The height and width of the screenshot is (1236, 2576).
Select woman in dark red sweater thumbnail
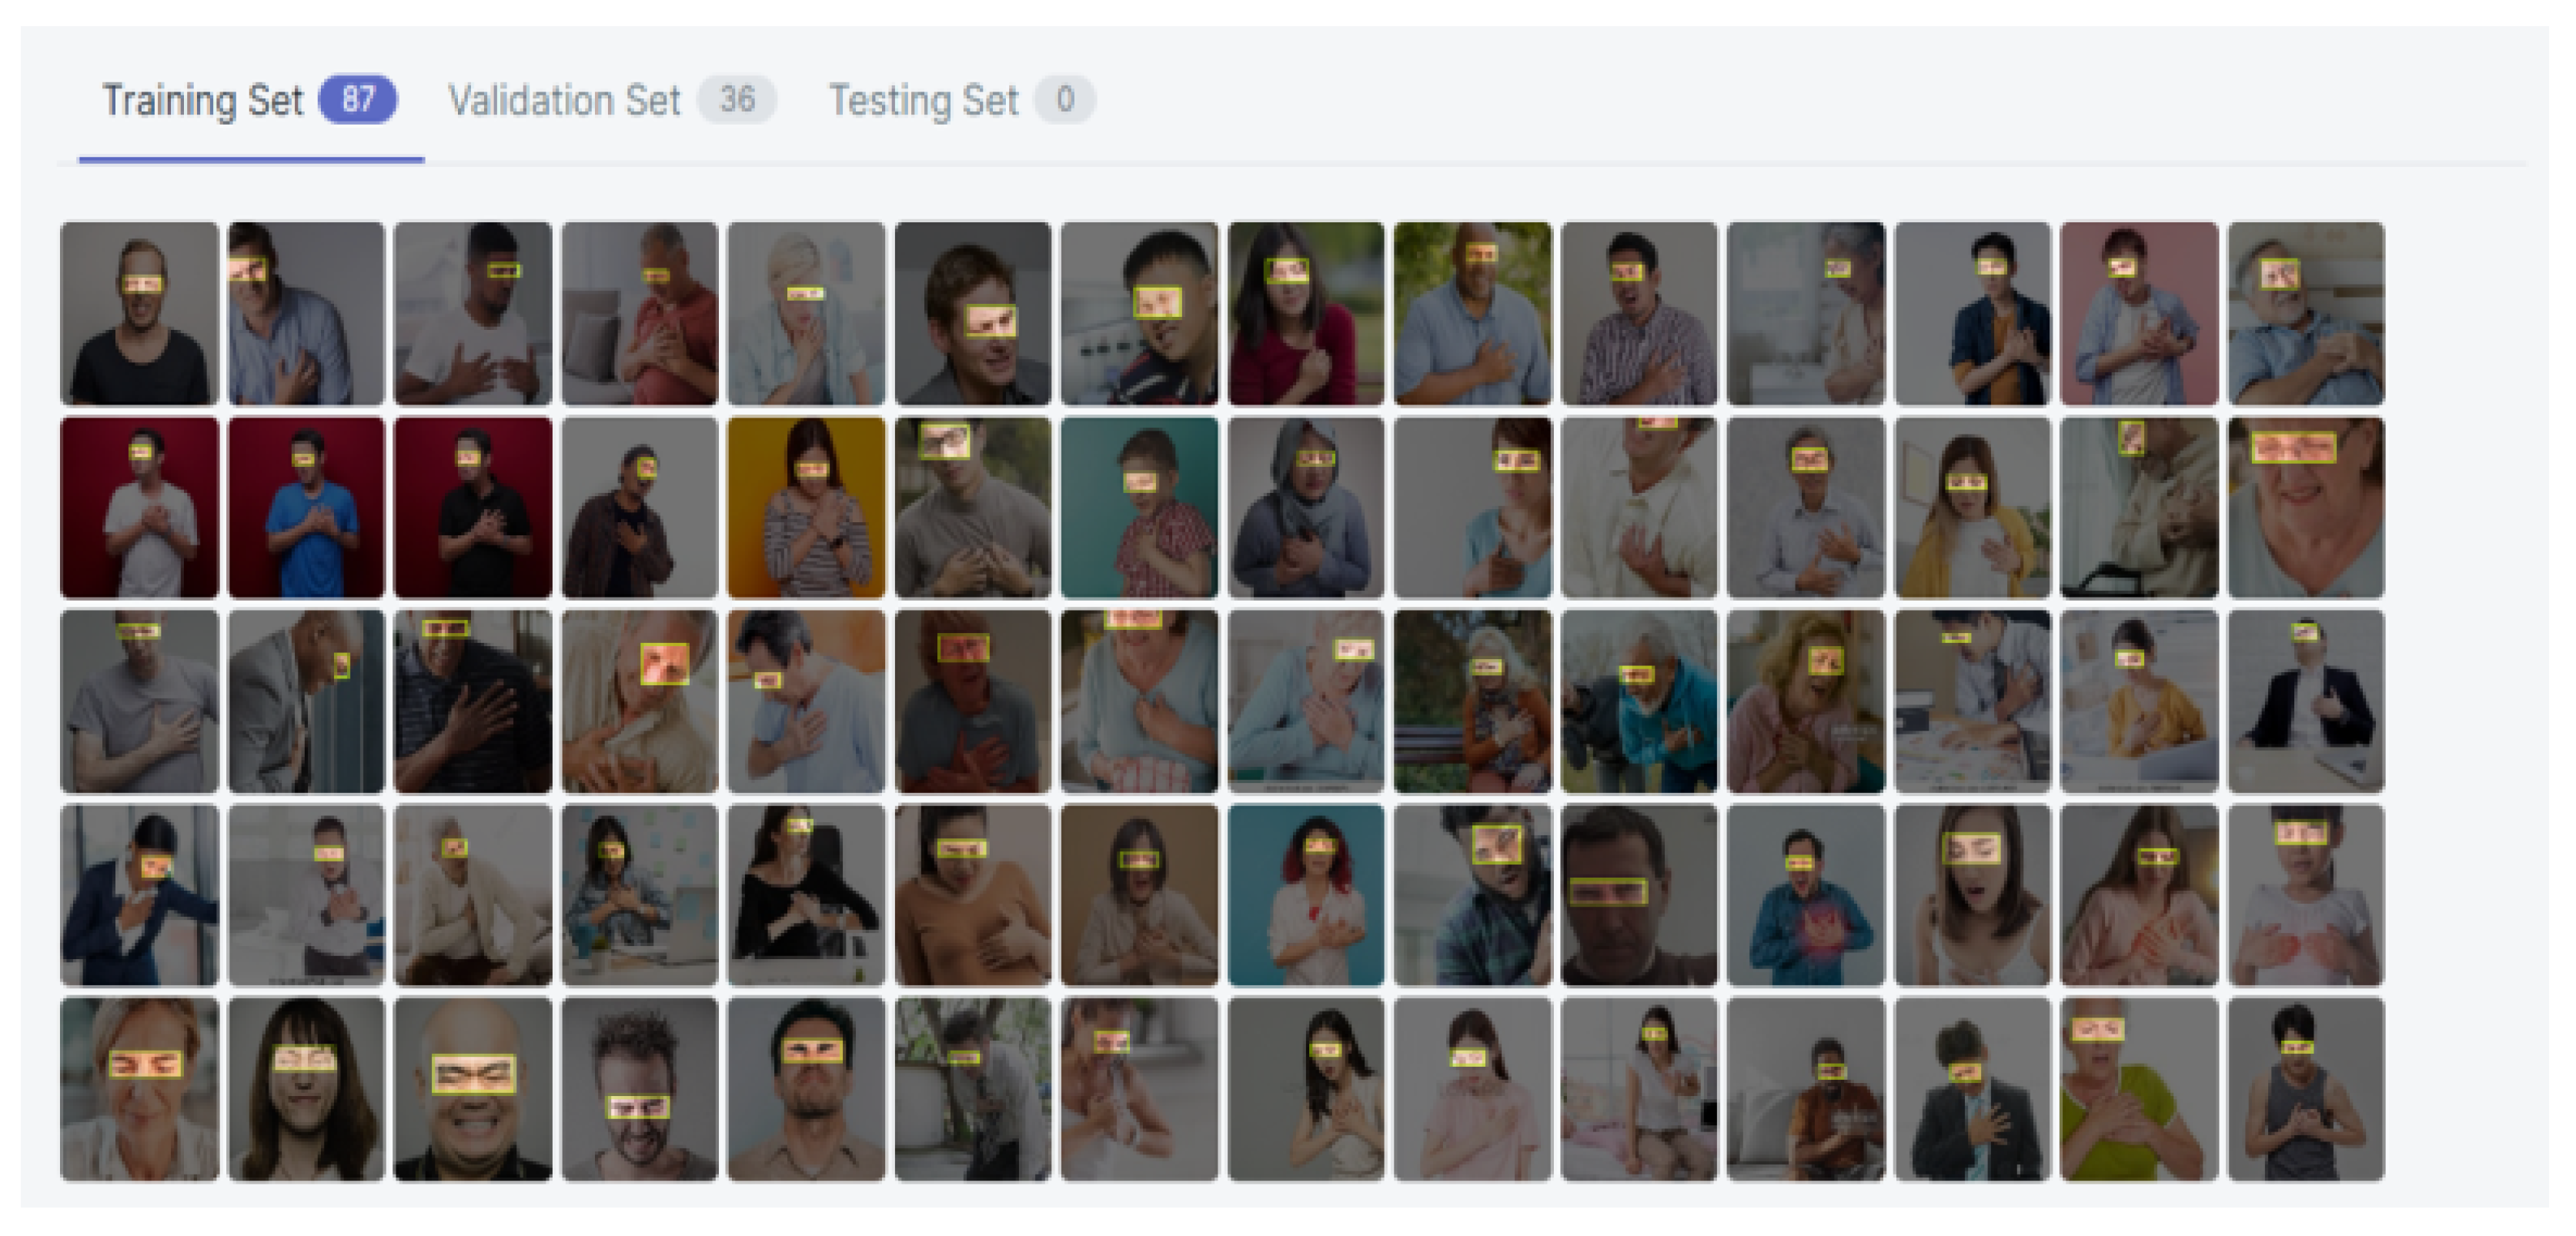point(1306,314)
